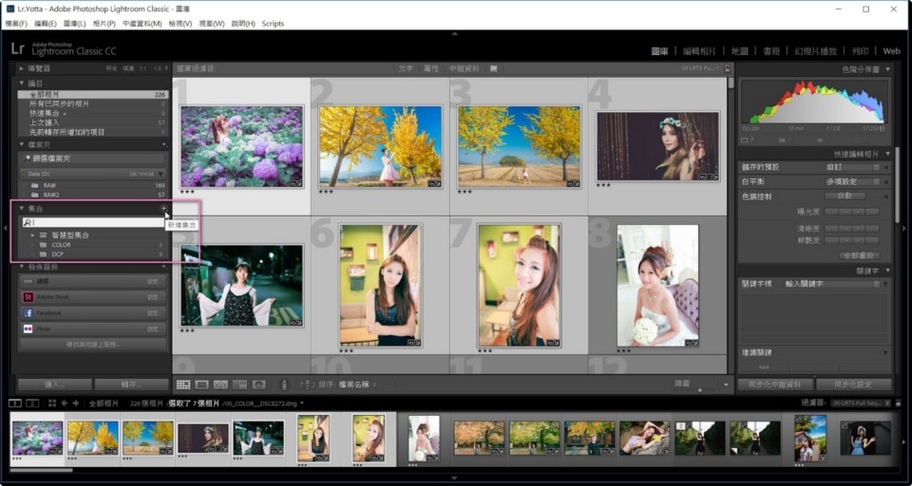Select the Painter spray can tool
Screen dimensions: 912x486
[284, 384]
